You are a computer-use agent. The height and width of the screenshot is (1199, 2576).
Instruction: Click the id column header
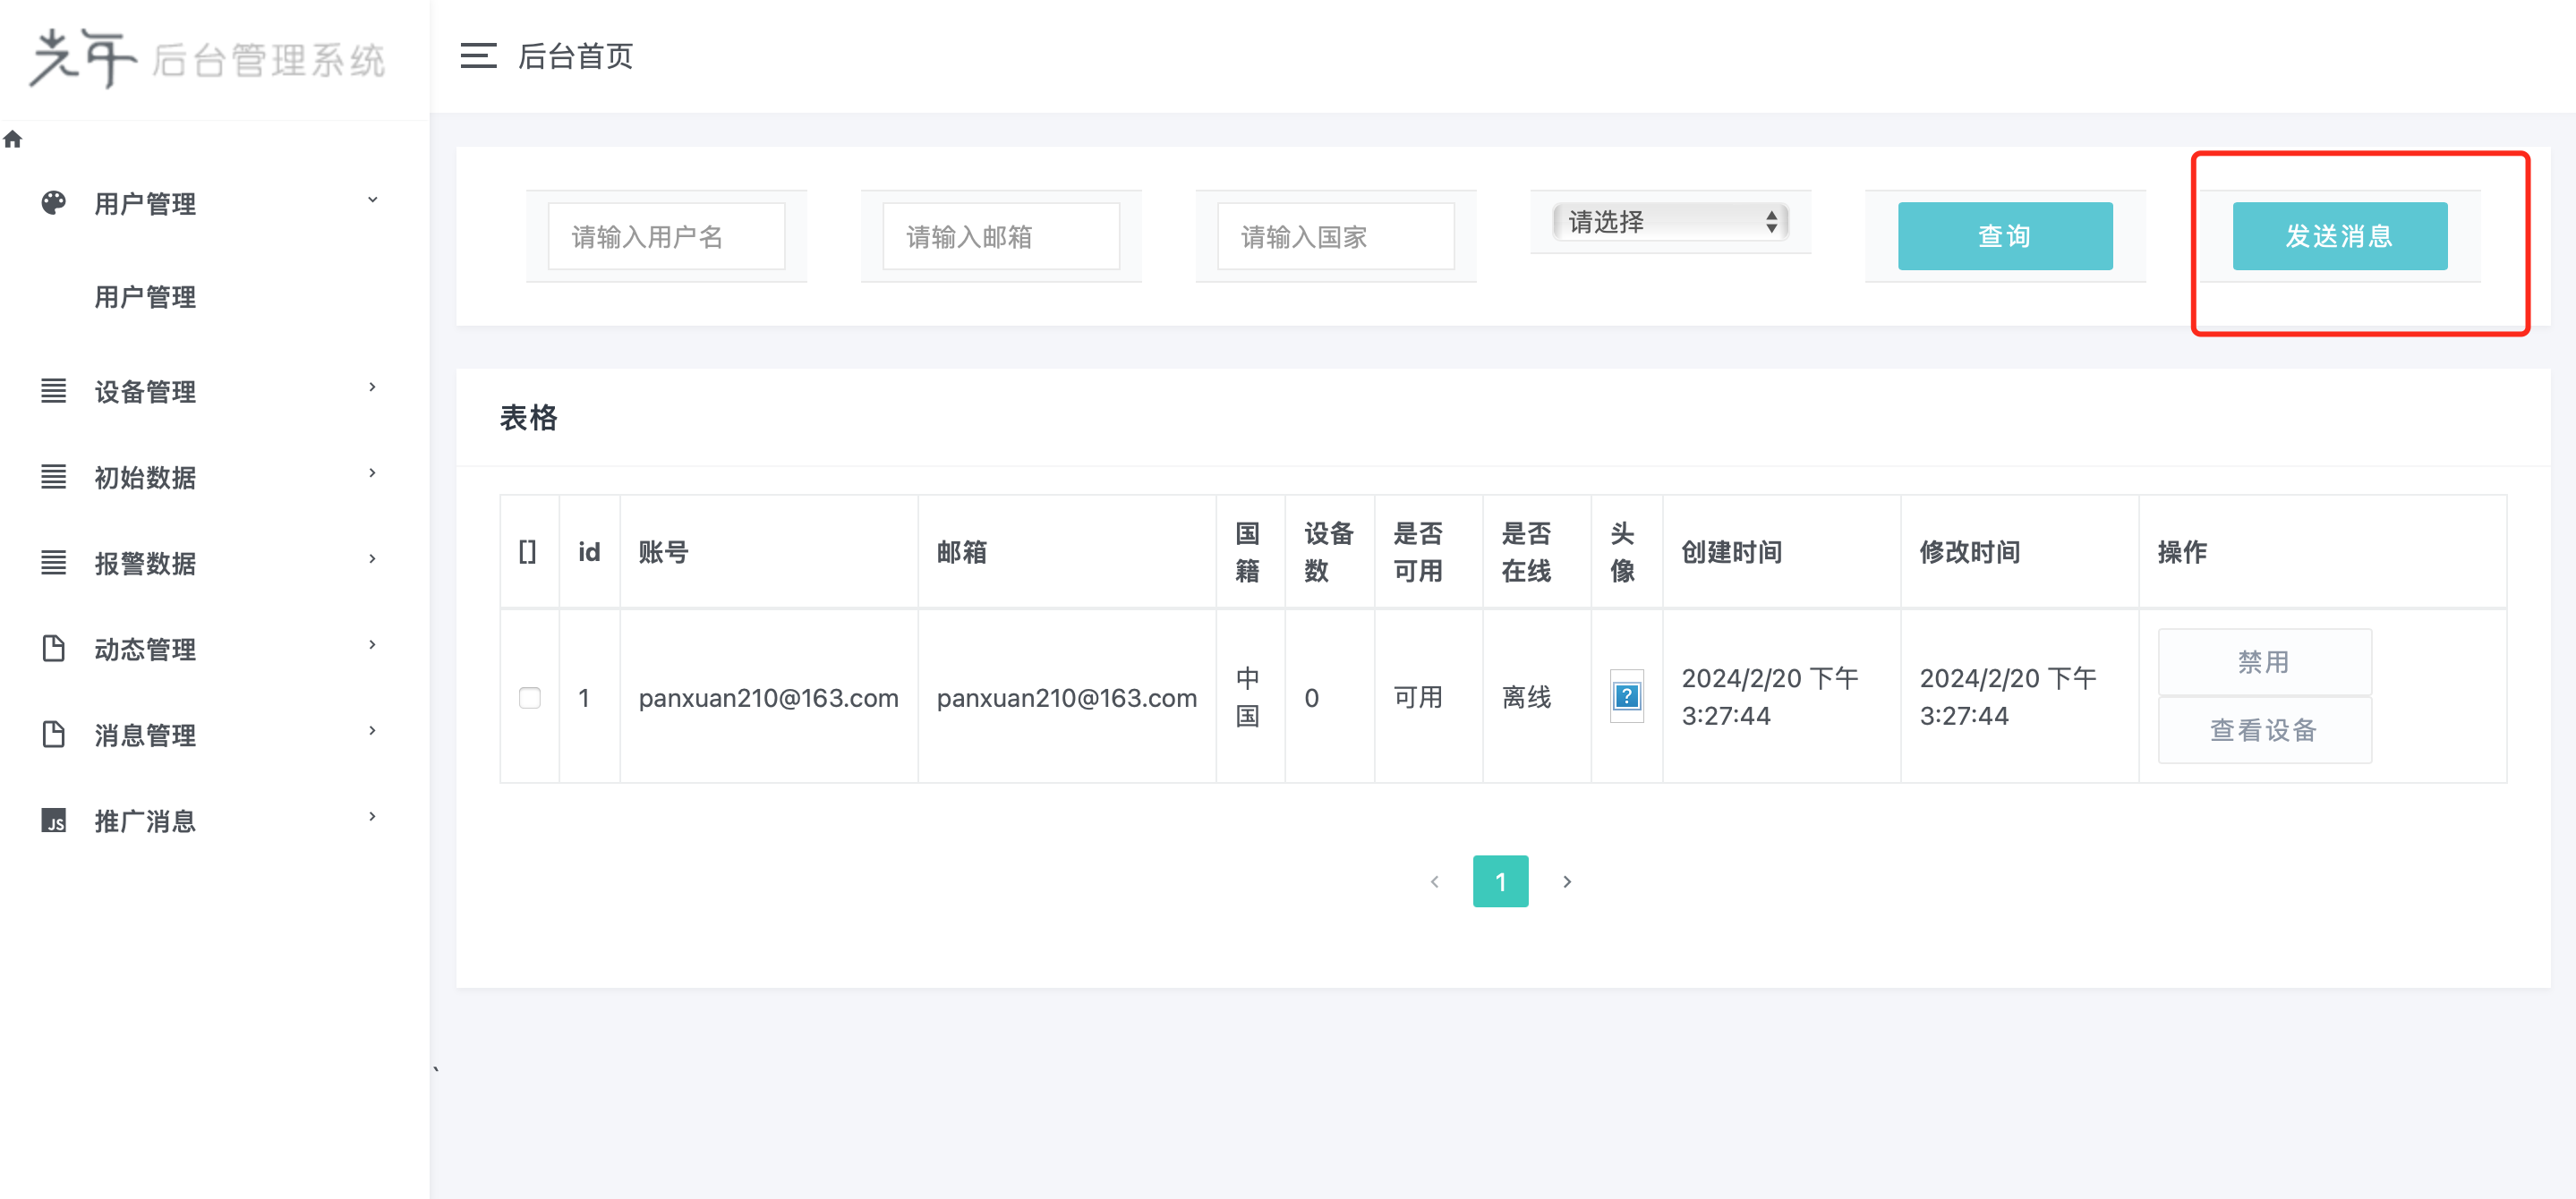(x=589, y=552)
